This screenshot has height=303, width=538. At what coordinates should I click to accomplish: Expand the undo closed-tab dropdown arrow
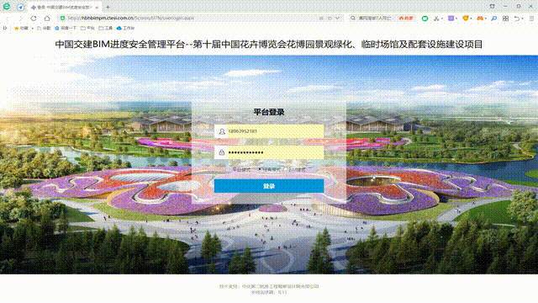pyautogui.click(x=522, y=19)
